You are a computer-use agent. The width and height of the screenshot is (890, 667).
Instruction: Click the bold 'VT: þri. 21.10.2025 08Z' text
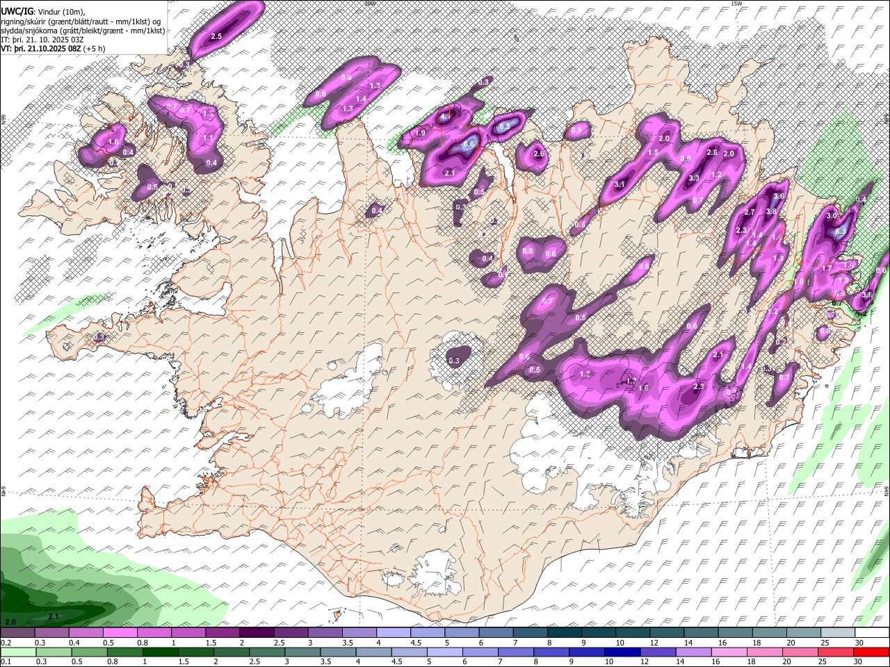pyautogui.click(x=41, y=49)
